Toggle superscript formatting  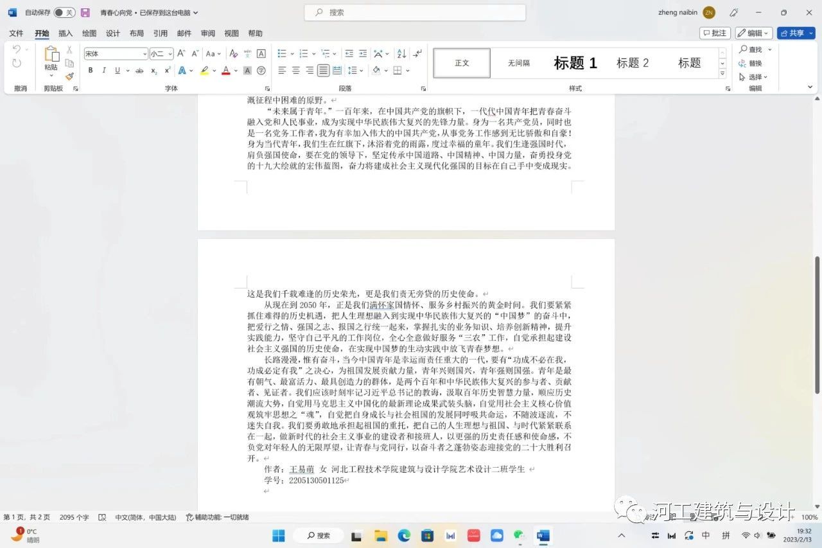(x=168, y=71)
